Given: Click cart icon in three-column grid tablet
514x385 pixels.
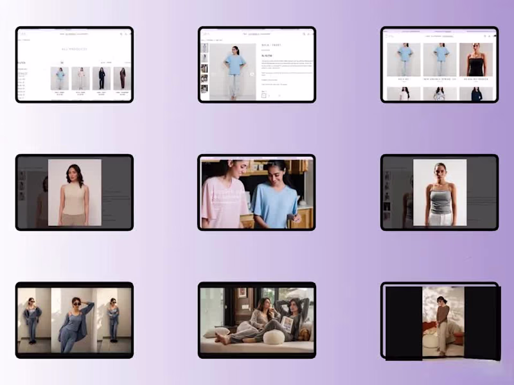Looking at the screenshot, I should (x=494, y=36).
